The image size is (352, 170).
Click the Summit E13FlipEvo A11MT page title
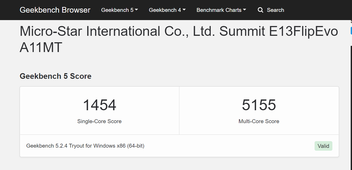pyautogui.click(x=179, y=39)
